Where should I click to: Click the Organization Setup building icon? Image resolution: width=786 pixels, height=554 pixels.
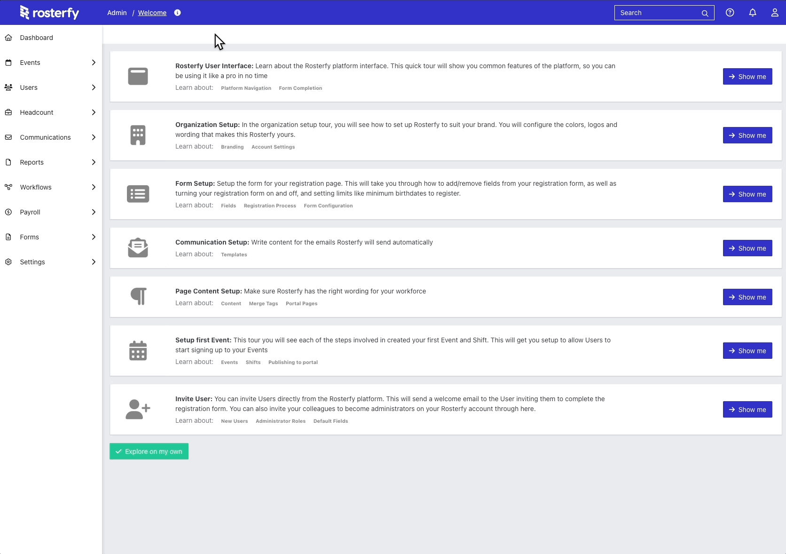tap(138, 135)
